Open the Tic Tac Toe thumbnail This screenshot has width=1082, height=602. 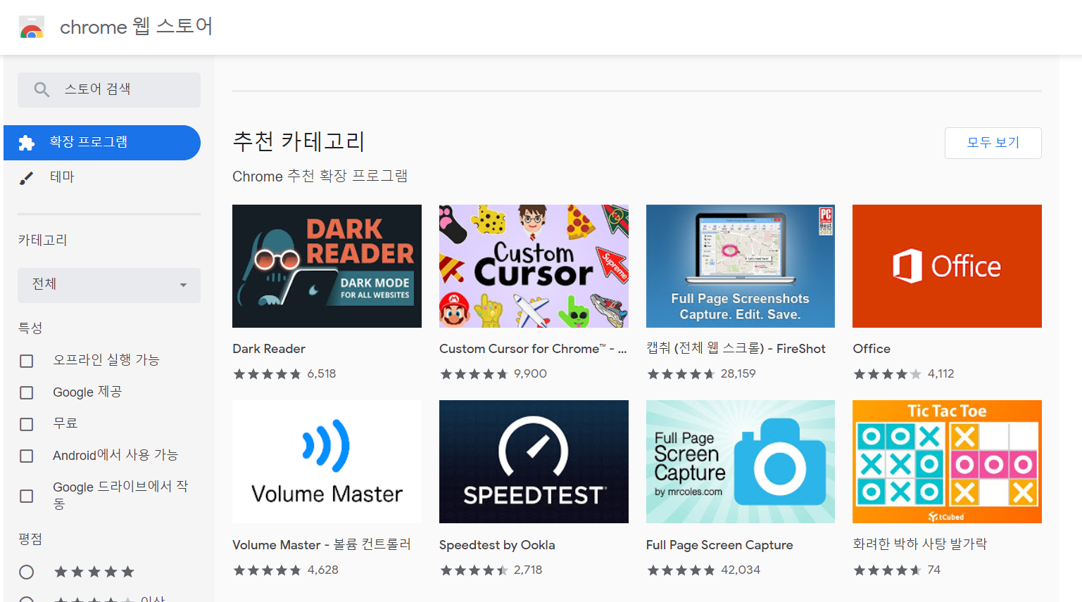[x=947, y=461]
